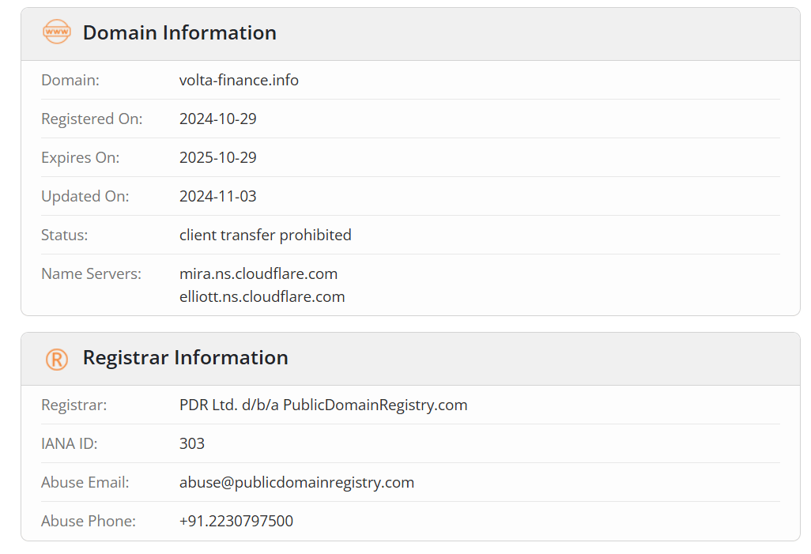Image resolution: width=811 pixels, height=554 pixels.
Task: Click elliott.ns.cloudflare.com name server
Action: pyautogui.click(x=262, y=297)
